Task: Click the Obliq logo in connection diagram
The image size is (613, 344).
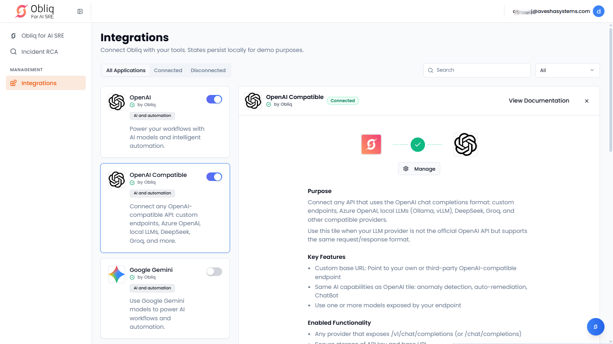Action: 371,144
